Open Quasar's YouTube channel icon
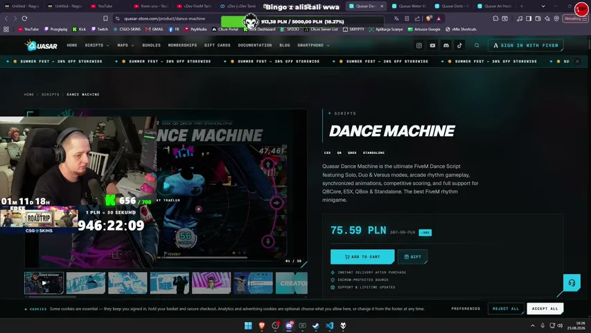 pos(432,45)
